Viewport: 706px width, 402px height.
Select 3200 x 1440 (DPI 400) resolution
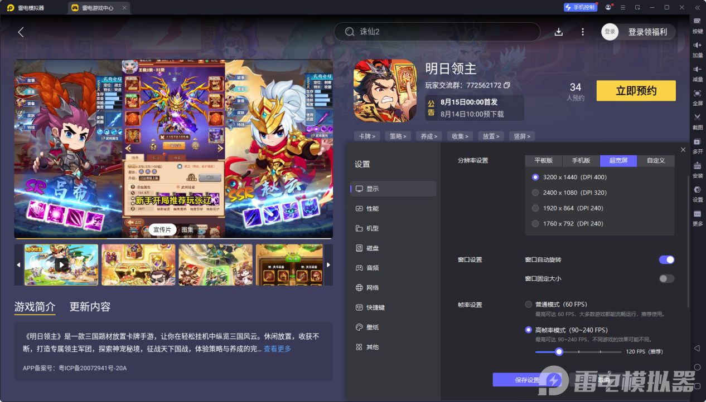pos(535,177)
